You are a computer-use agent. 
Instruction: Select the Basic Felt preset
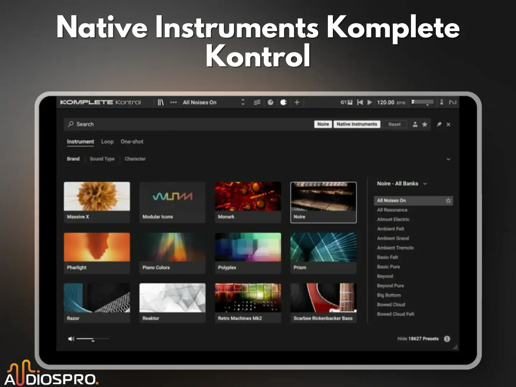[387, 257]
